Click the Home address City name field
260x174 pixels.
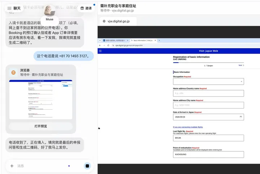click(208, 105)
